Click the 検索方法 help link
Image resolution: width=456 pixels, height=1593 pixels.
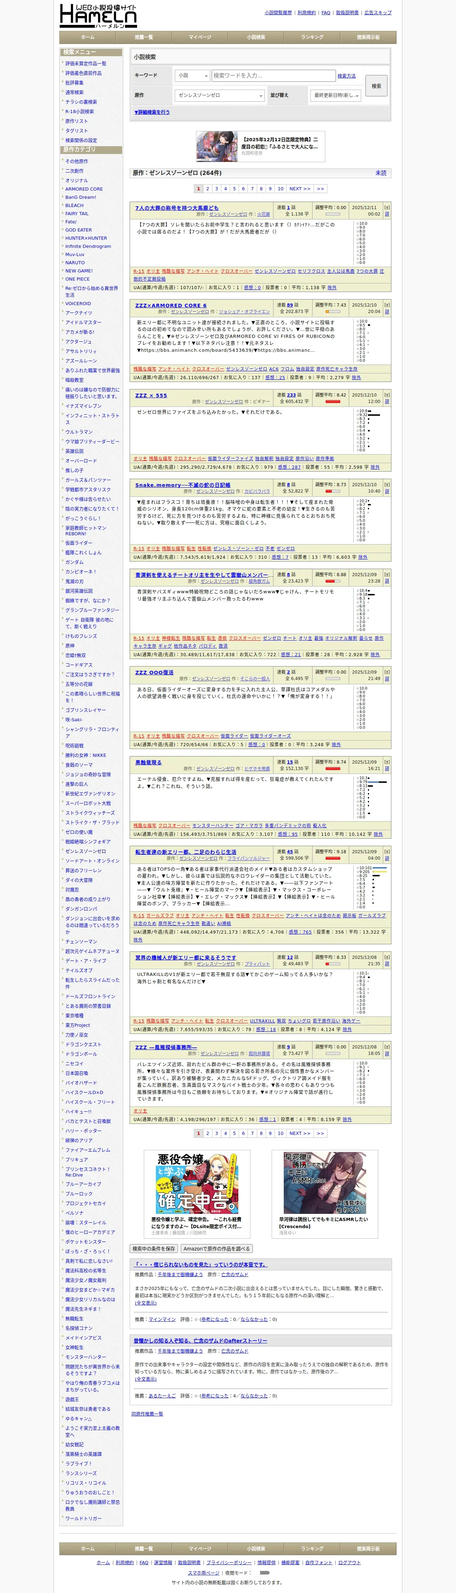[347, 76]
